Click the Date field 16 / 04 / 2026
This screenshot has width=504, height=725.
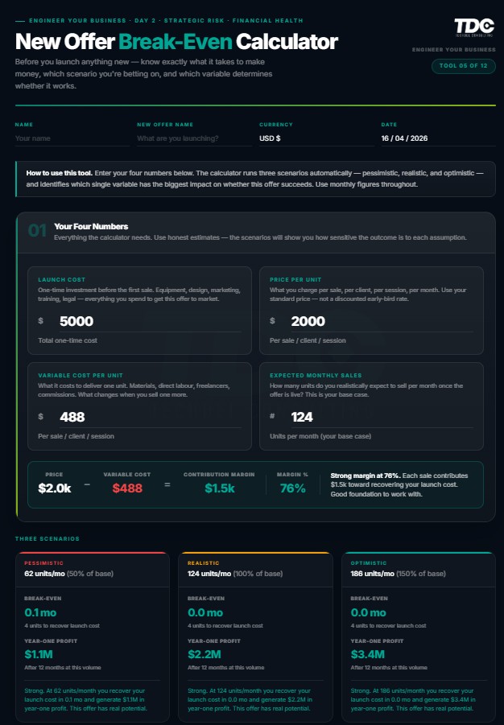click(x=438, y=138)
